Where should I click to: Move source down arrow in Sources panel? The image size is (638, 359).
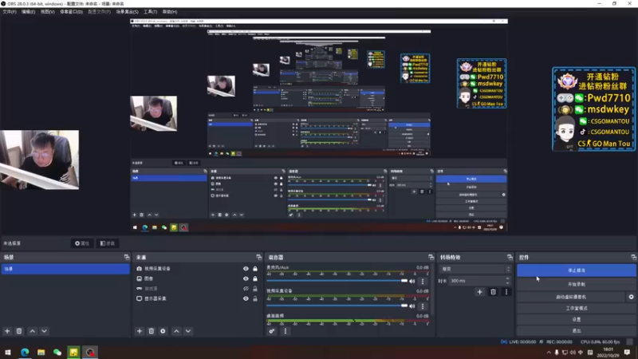[188, 331]
